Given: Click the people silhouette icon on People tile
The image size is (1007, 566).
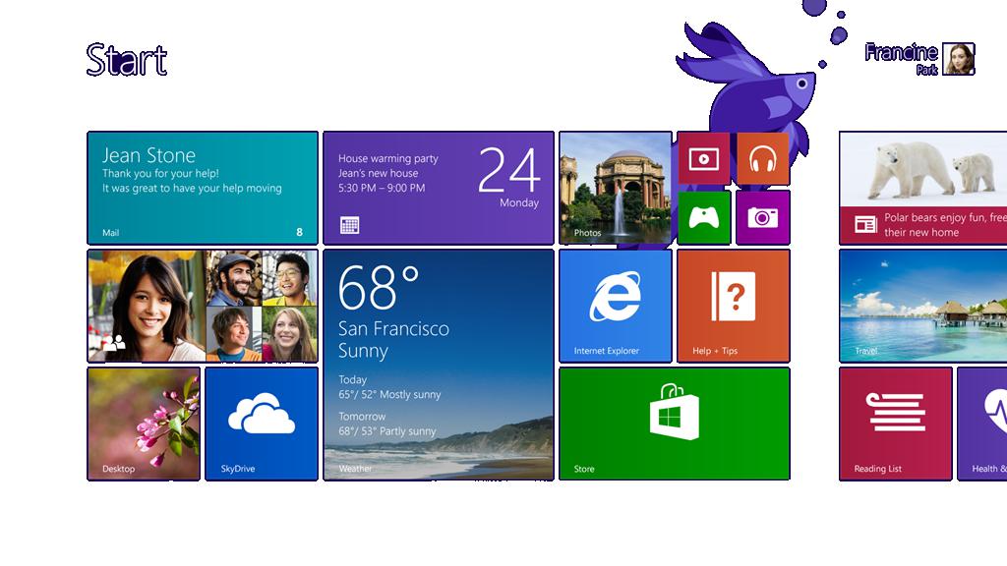Looking at the screenshot, I should click(x=114, y=343).
